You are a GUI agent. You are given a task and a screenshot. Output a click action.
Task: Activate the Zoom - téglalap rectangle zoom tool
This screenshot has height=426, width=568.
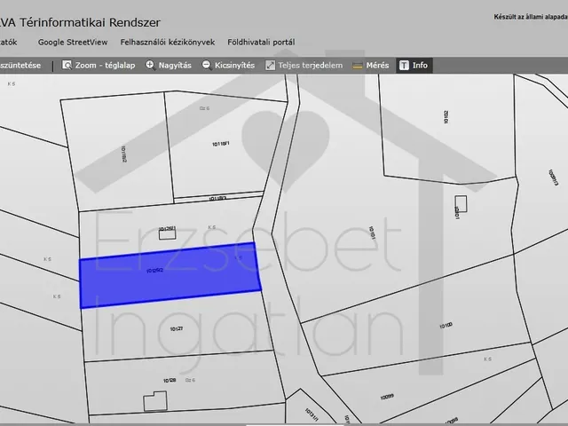(99, 65)
